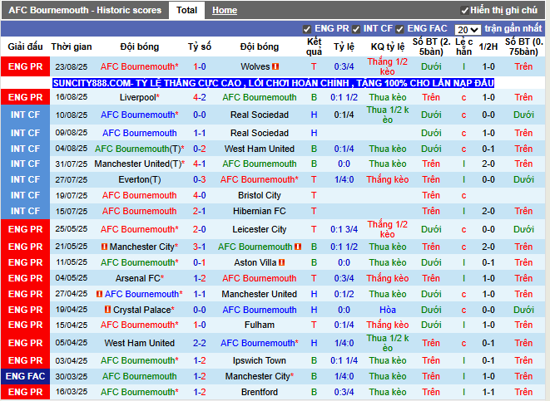
Task: Toggle the Hiển thị ghi chú checkbox
Action: [x=465, y=11]
